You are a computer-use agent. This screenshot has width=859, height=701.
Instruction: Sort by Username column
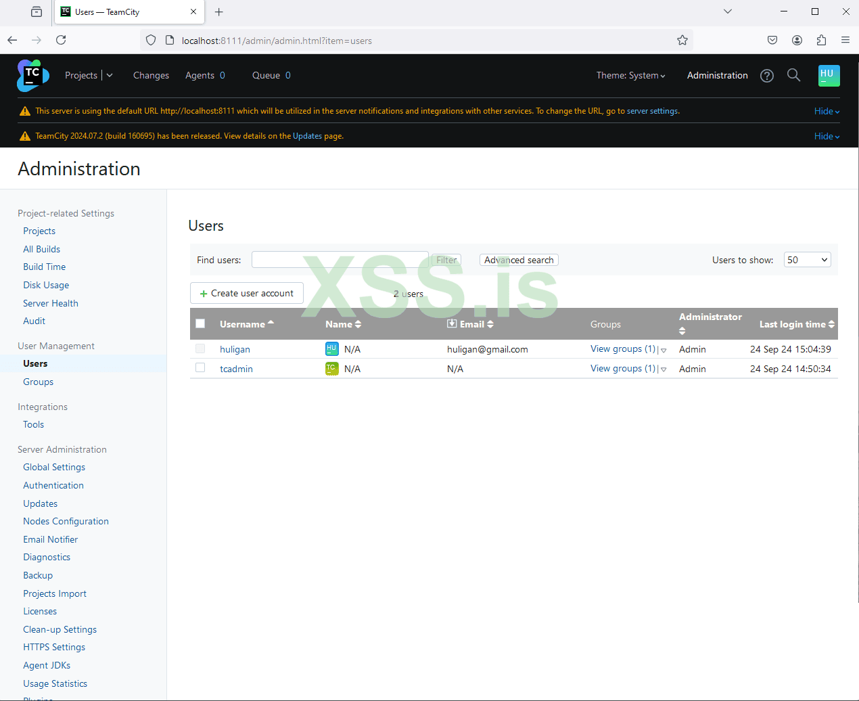(246, 324)
